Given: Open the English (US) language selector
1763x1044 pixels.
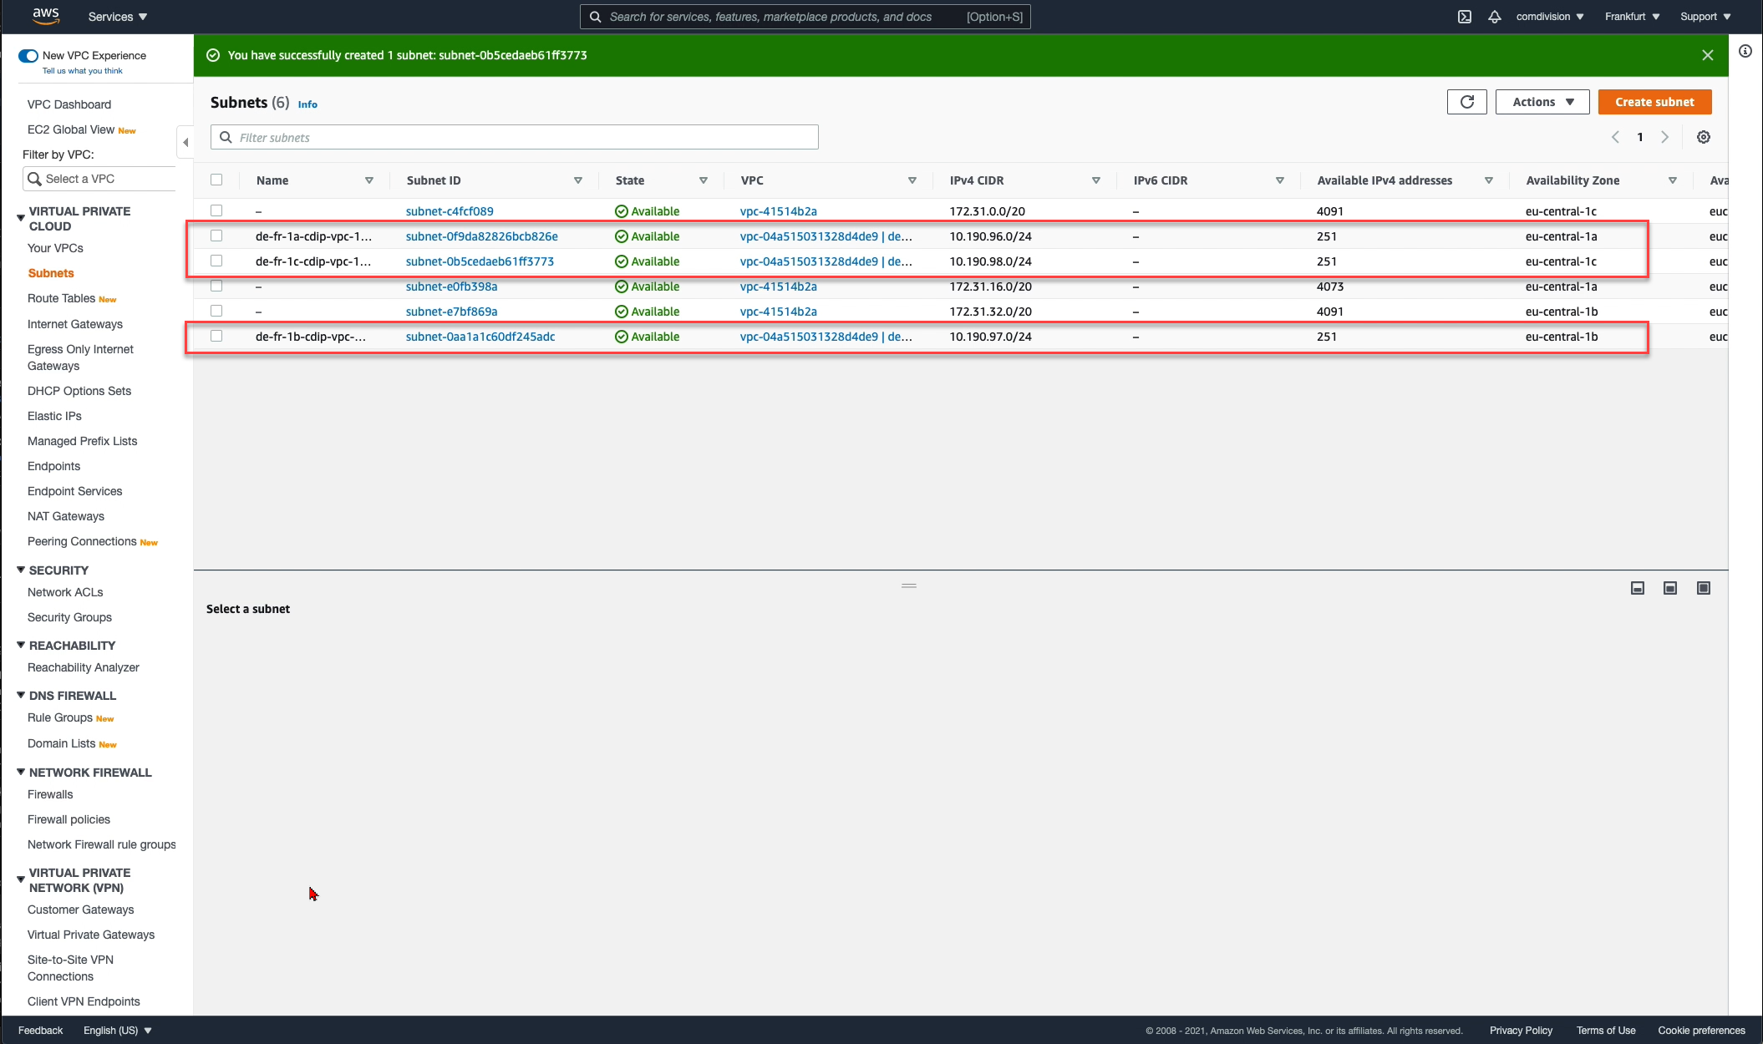Looking at the screenshot, I should [x=118, y=1031].
